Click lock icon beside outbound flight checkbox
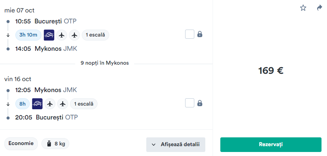 pos(200,34)
